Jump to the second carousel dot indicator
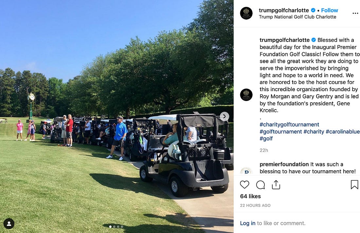The height and width of the screenshot is (233, 360). click(x=114, y=226)
